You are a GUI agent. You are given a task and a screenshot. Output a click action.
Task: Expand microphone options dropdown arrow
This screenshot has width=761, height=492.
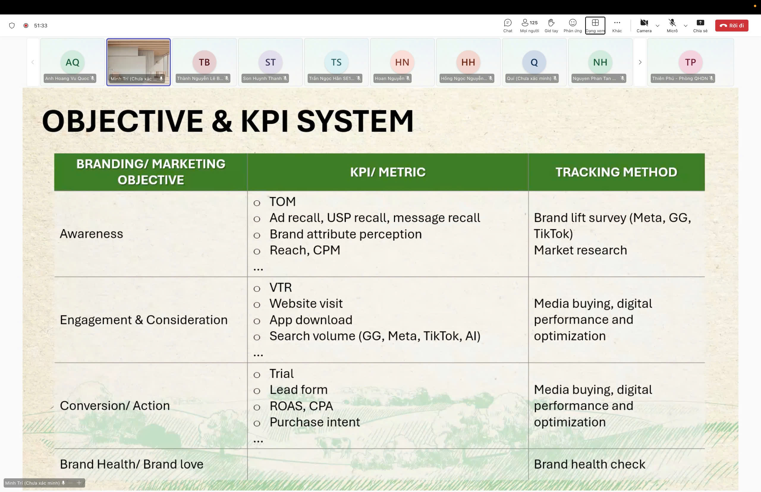(685, 26)
